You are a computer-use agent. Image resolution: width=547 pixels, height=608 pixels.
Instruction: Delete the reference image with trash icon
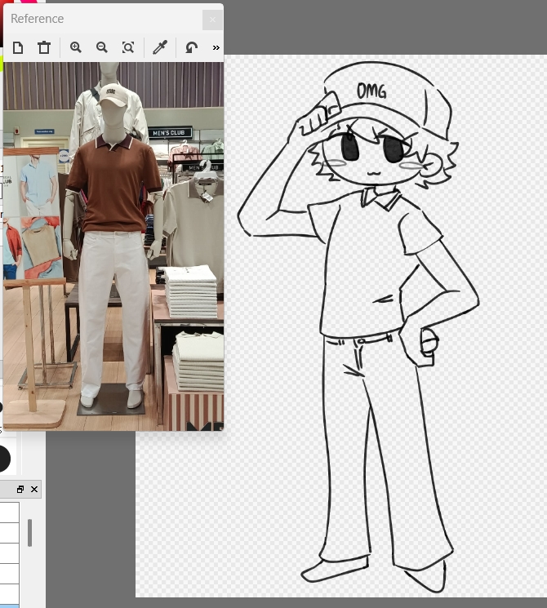point(44,48)
